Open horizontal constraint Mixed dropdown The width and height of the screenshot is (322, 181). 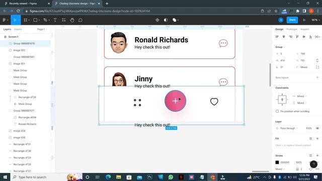point(301,96)
